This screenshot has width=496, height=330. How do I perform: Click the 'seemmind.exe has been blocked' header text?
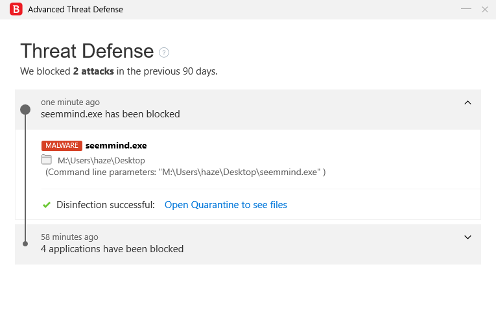pos(110,114)
